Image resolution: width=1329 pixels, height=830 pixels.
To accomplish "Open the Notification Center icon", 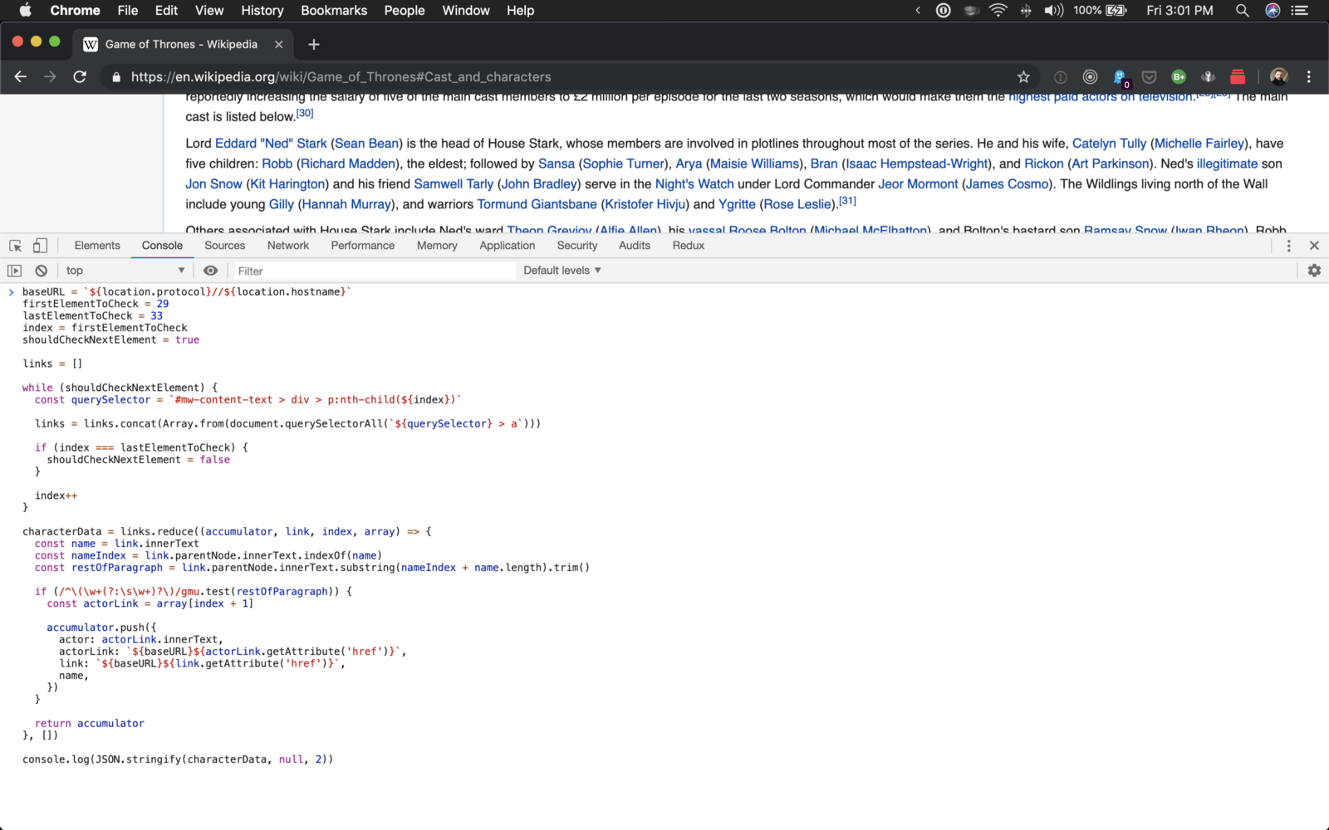I will pyautogui.click(x=1300, y=11).
